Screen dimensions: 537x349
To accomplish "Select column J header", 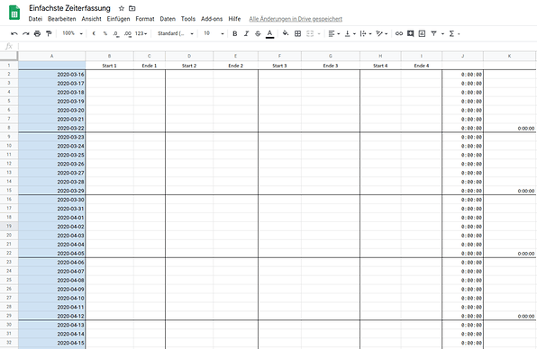I will [463, 56].
